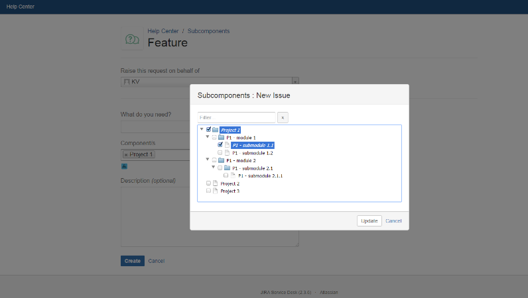Clear the filter with the x button
528x298 pixels.
point(283,118)
